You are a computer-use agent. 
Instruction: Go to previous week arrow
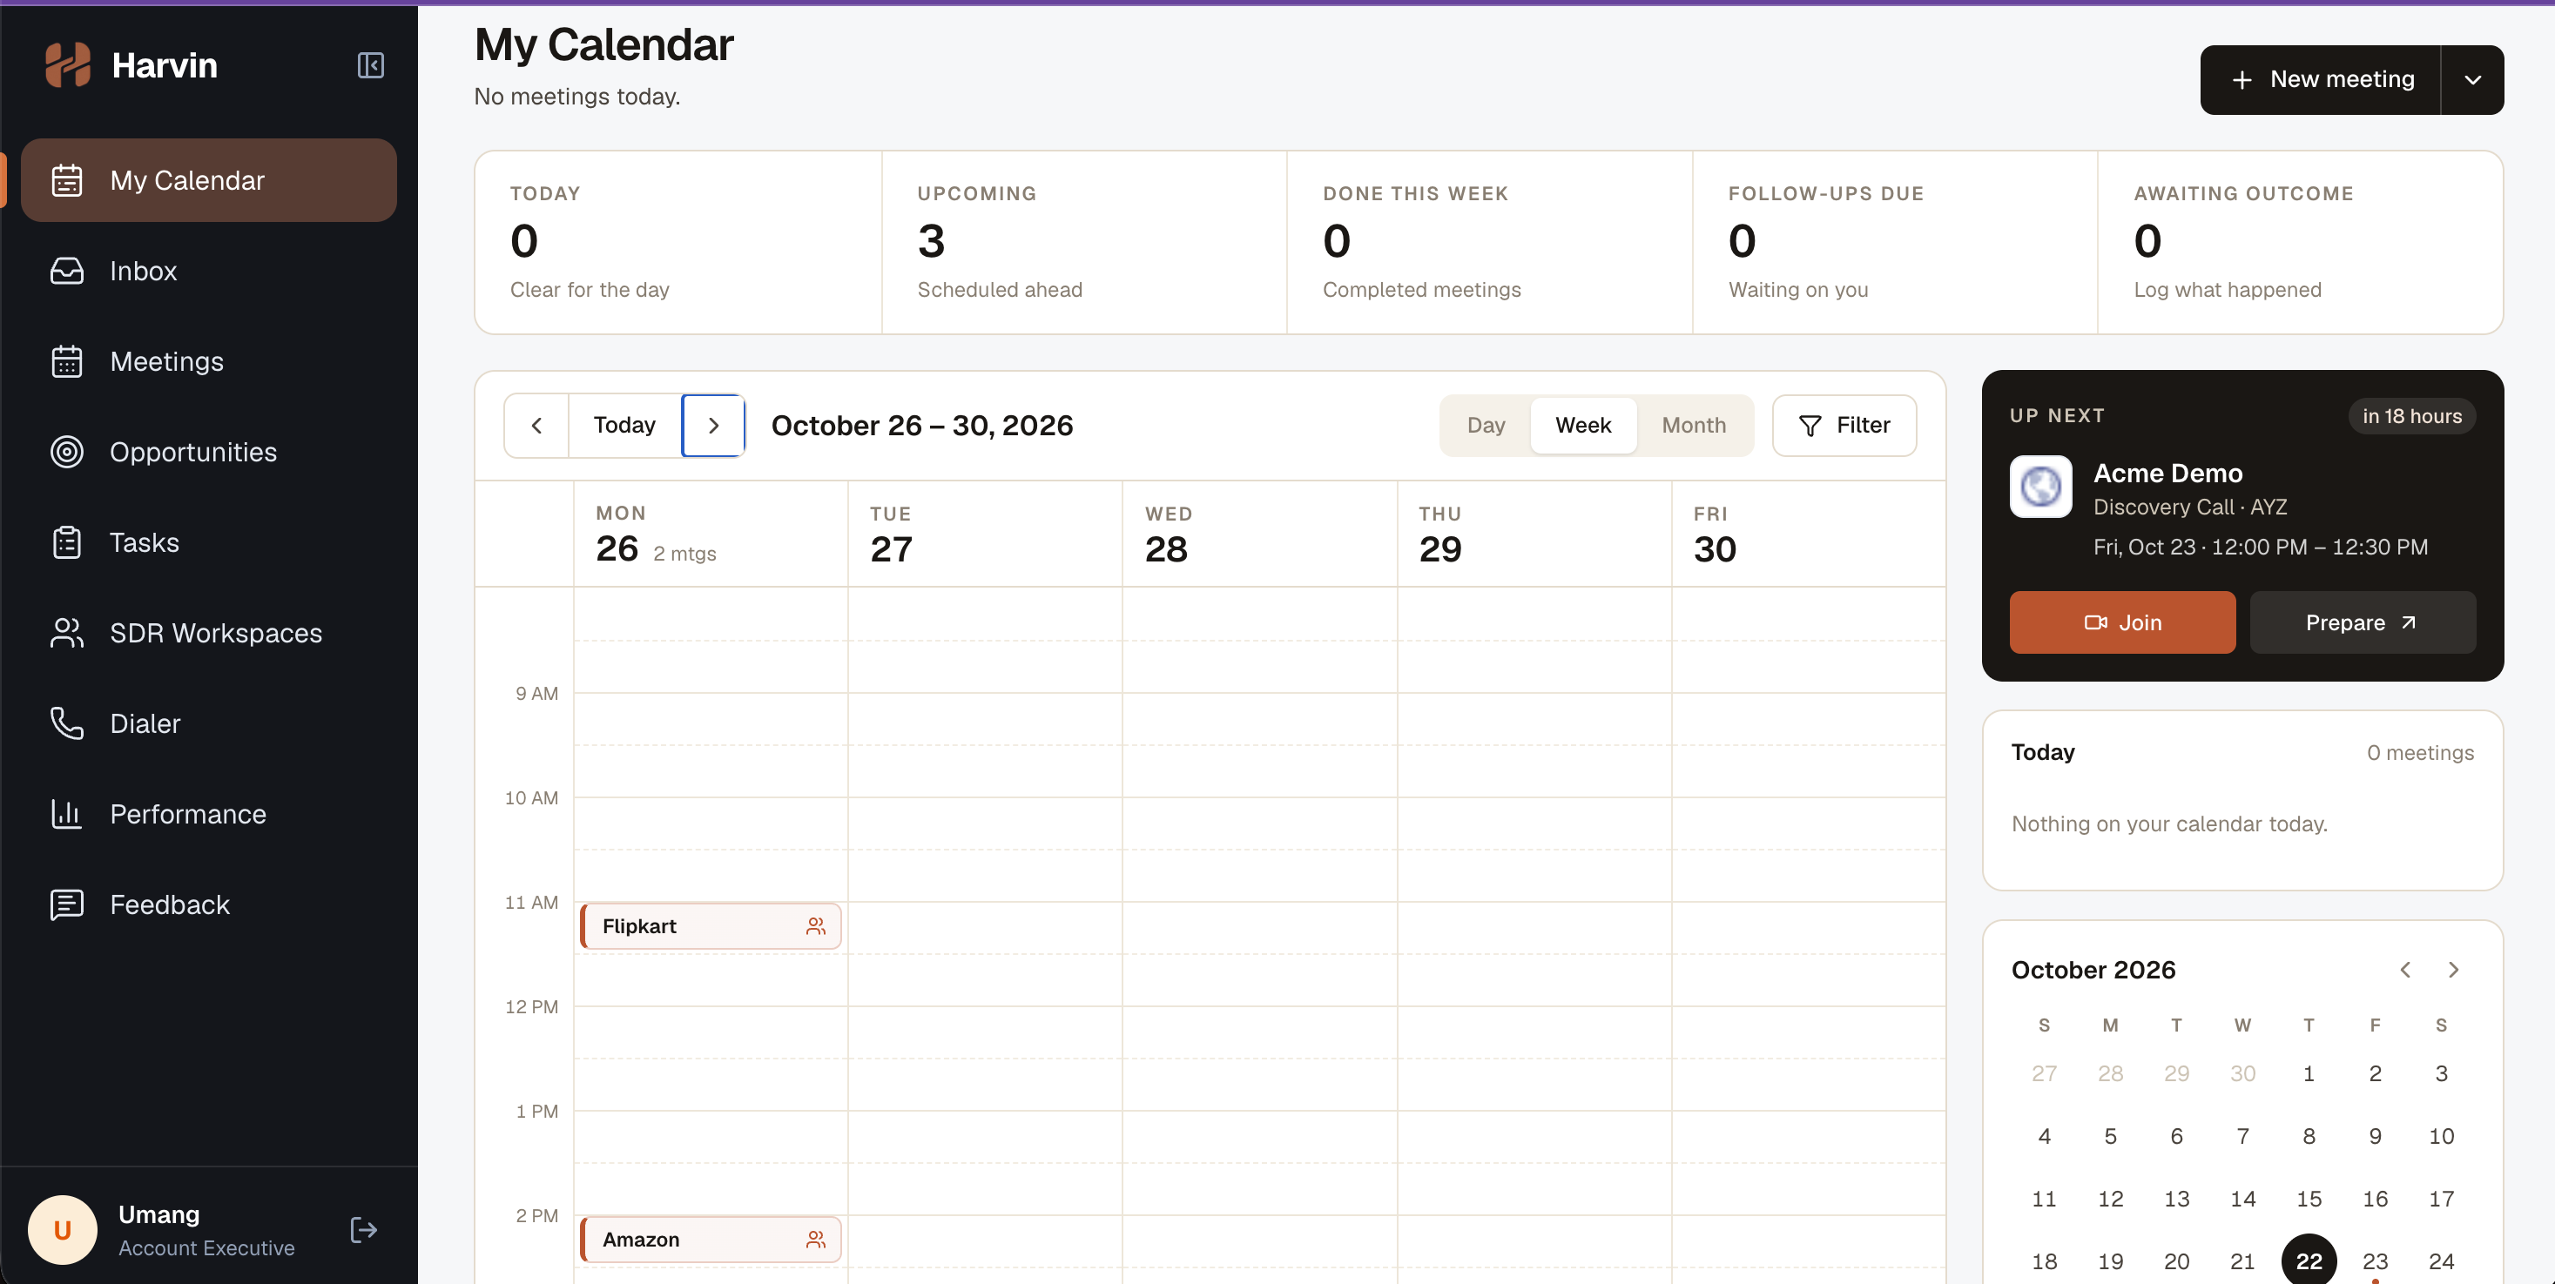[536, 426]
